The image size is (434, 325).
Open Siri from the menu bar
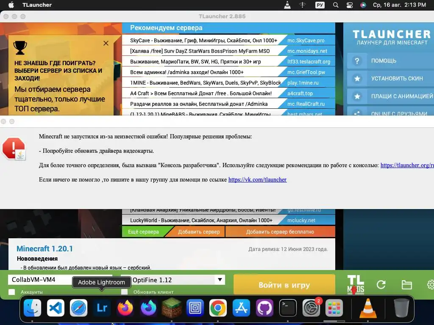pyautogui.click(x=363, y=5)
